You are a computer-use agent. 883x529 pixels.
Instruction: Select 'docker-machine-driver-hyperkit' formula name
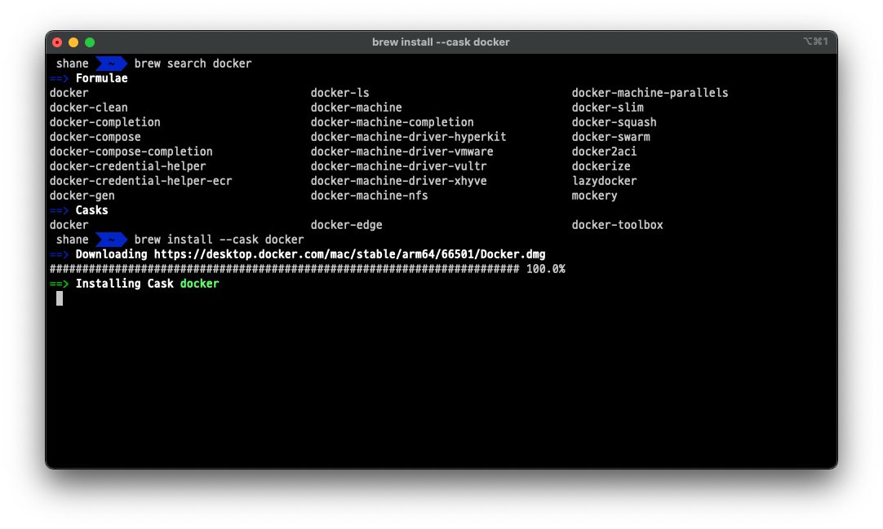[408, 137]
